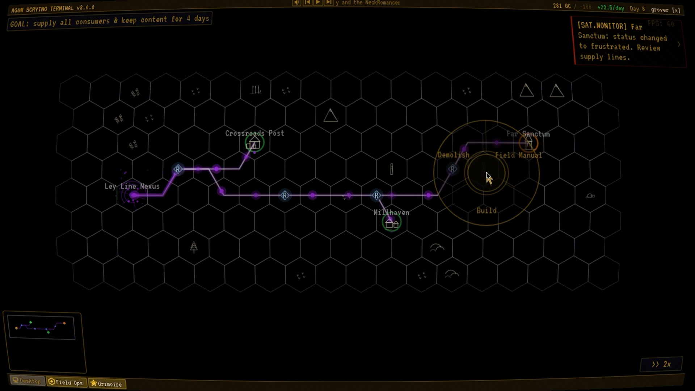Choose Build from the radial menu

[486, 210]
